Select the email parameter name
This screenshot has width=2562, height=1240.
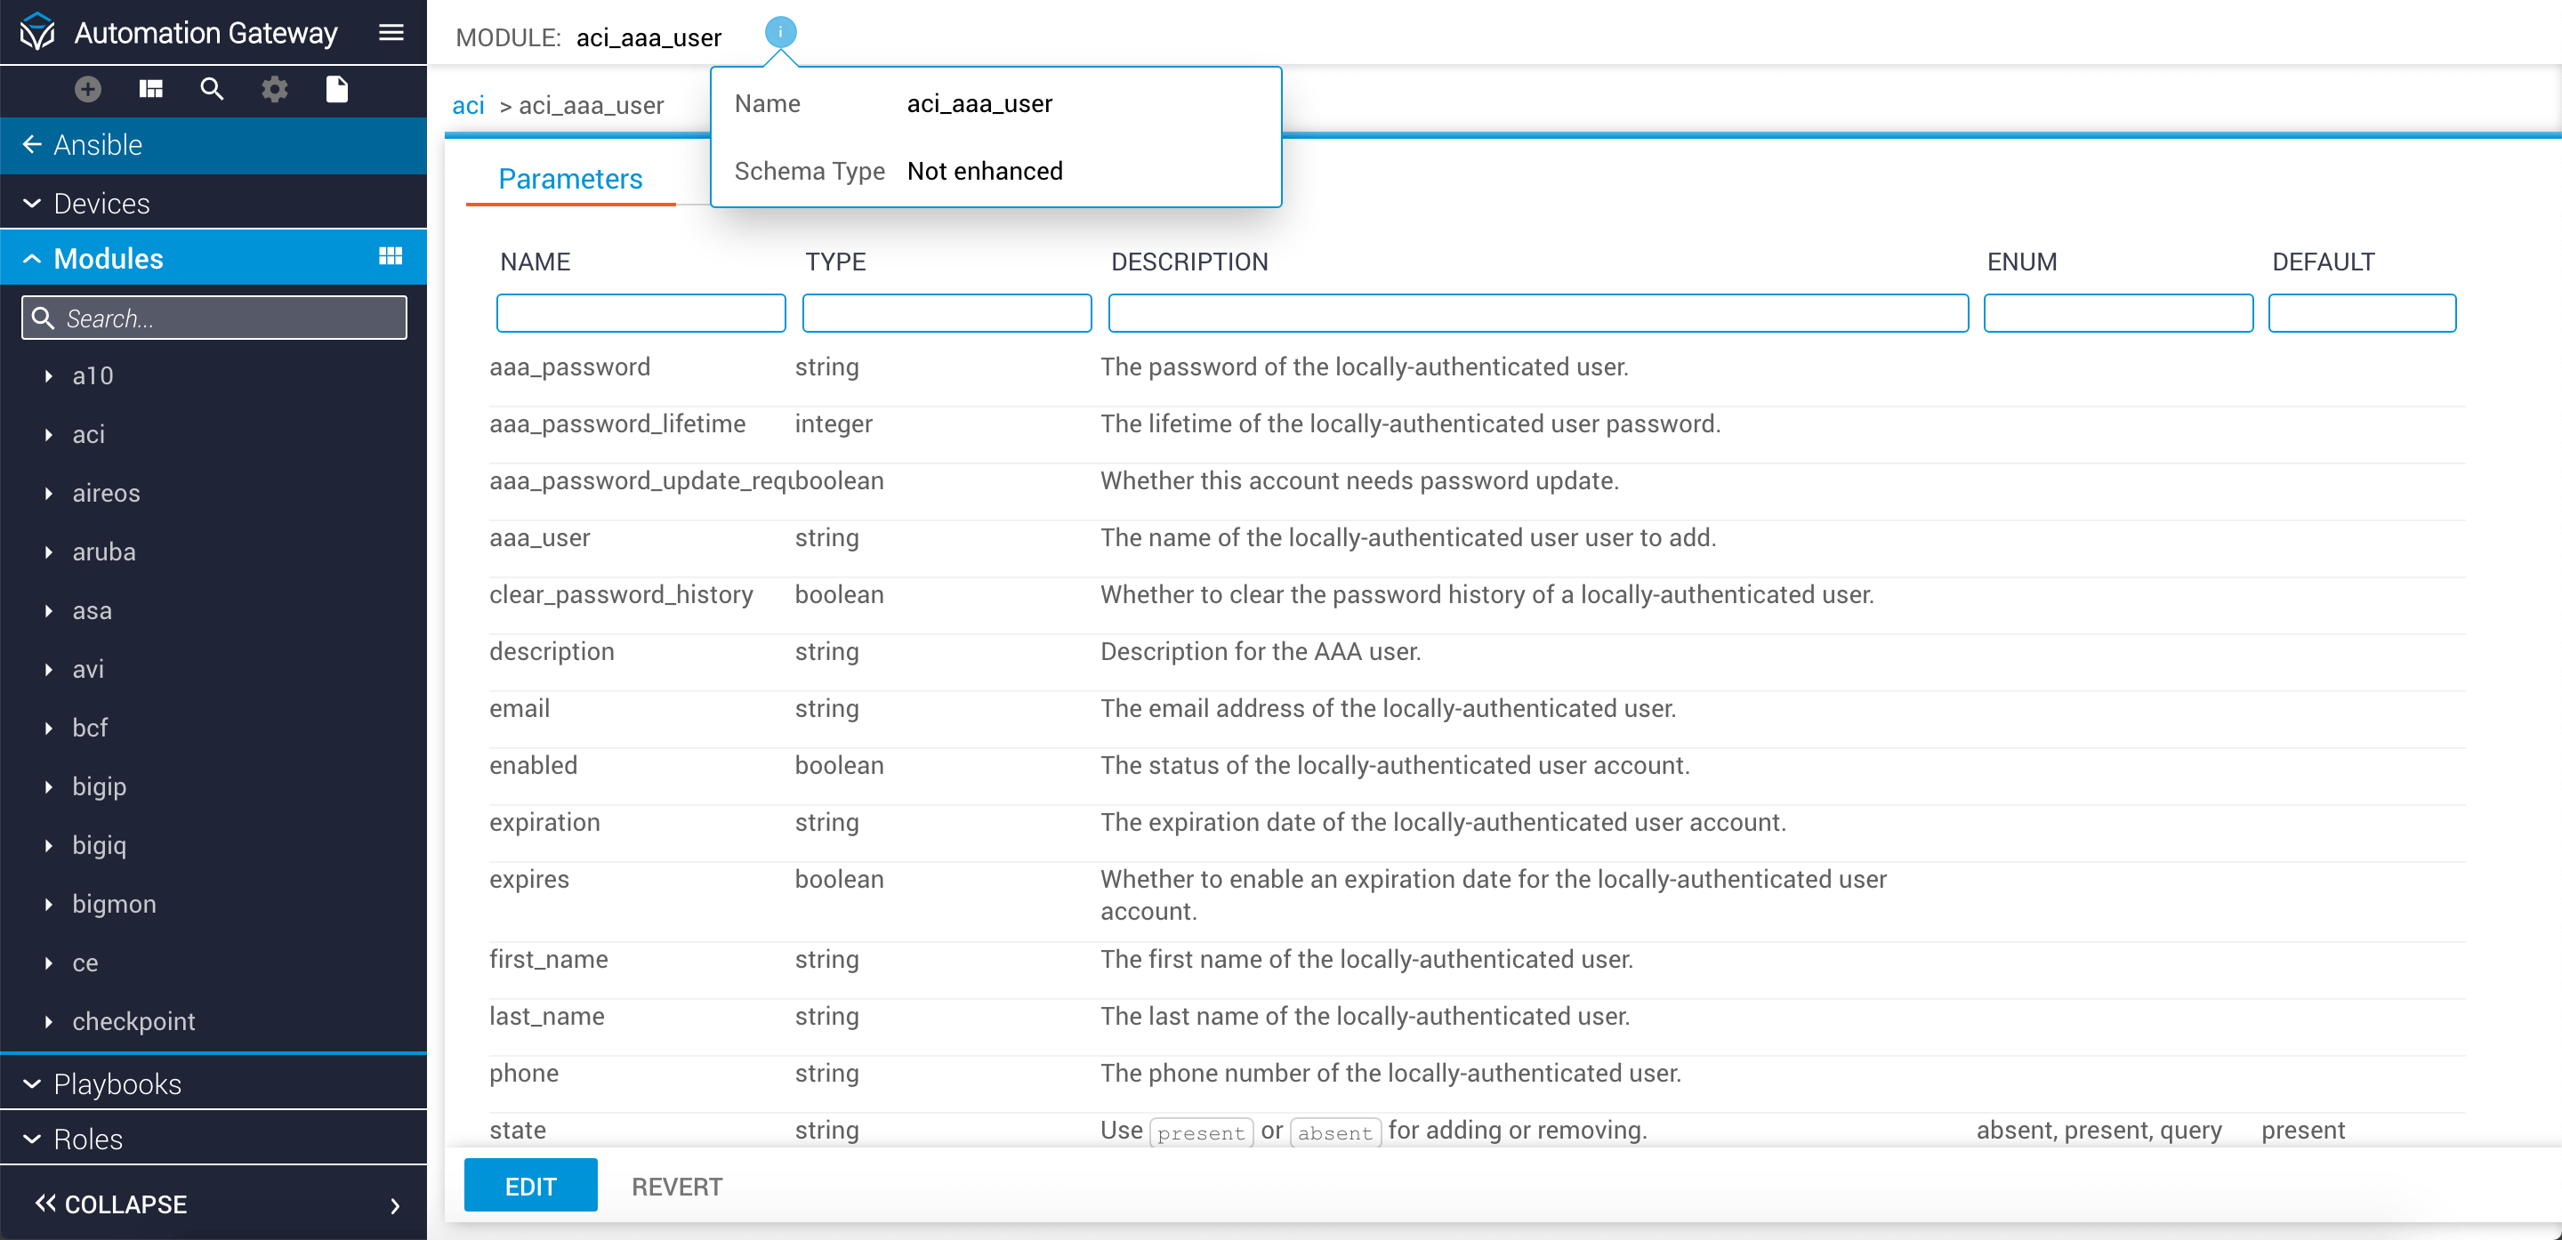[x=520, y=709]
